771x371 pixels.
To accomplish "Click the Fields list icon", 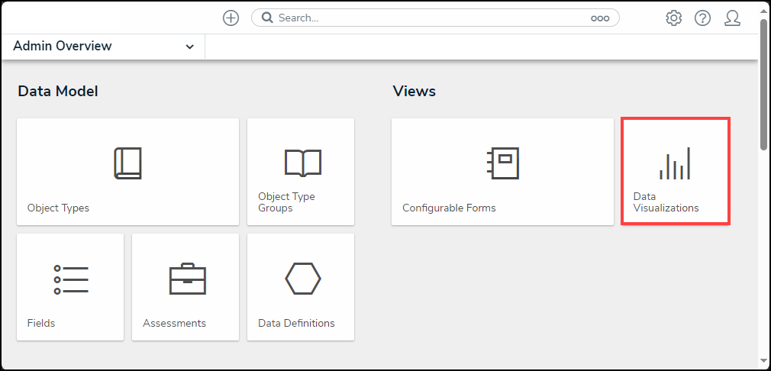I will pyautogui.click(x=71, y=279).
